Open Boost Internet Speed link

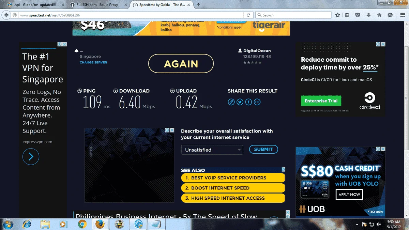233,188
